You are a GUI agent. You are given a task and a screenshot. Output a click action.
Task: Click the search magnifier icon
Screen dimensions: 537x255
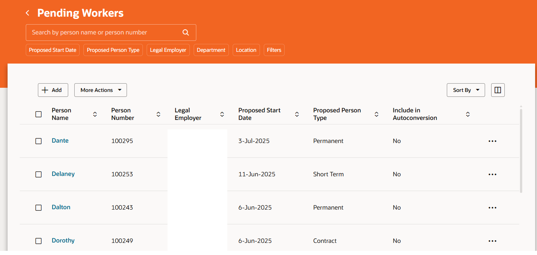[x=186, y=33]
